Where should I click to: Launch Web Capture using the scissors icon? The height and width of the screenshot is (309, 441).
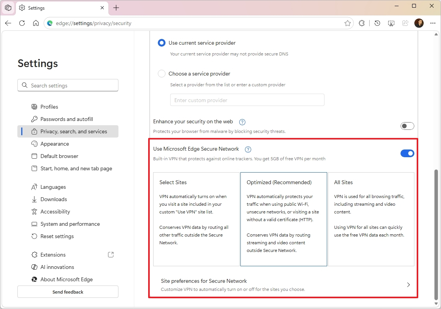click(391, 23)
